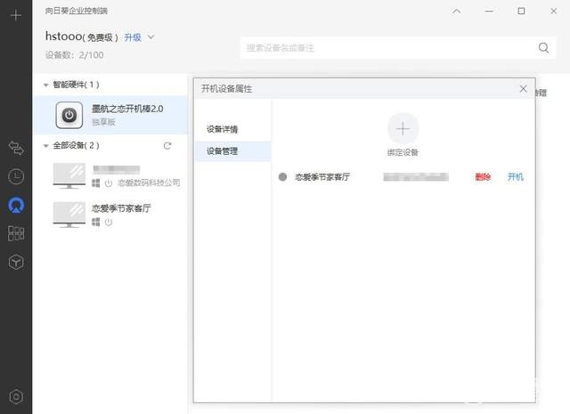Image resolution: width=570 pixels, height=414 pixels.
Task: Open the history clock sidebar icon
Action: (x=16, y=176)
